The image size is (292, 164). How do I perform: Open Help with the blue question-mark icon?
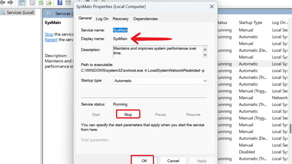click(x=60, y=2)
